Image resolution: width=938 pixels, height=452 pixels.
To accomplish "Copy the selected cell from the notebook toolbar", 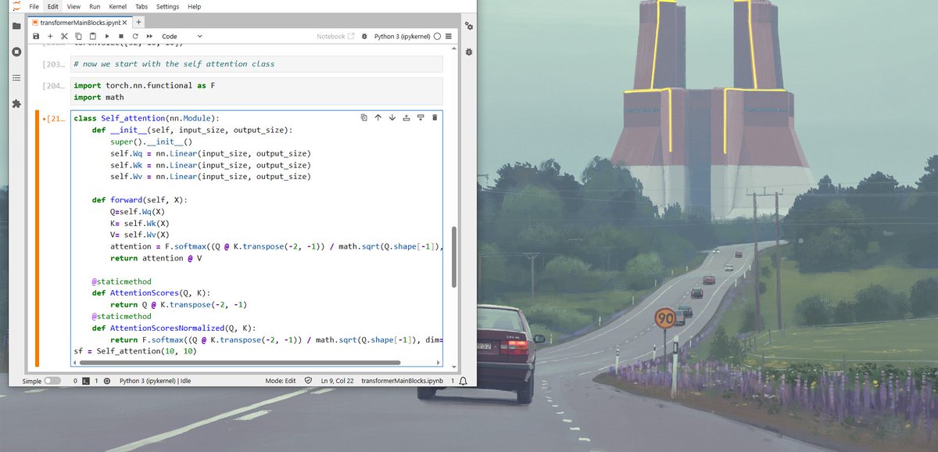I will 78,37.
